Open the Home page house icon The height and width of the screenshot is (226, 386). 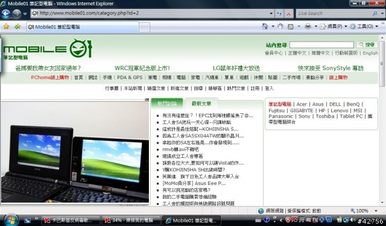click(x=265, y=27)
